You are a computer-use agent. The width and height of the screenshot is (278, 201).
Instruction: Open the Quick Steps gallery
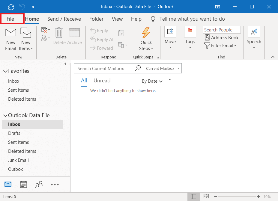[x=146, y=39]
